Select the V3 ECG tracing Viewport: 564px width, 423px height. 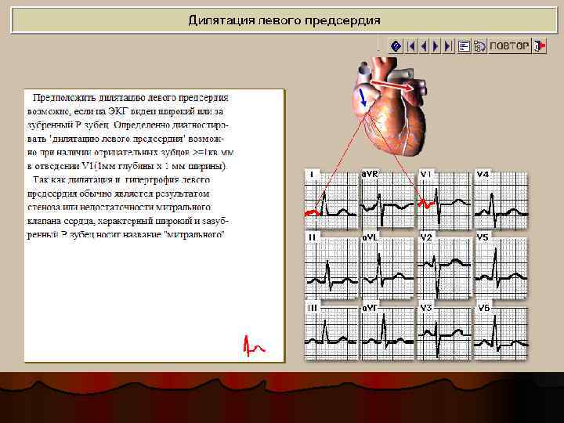444,331
